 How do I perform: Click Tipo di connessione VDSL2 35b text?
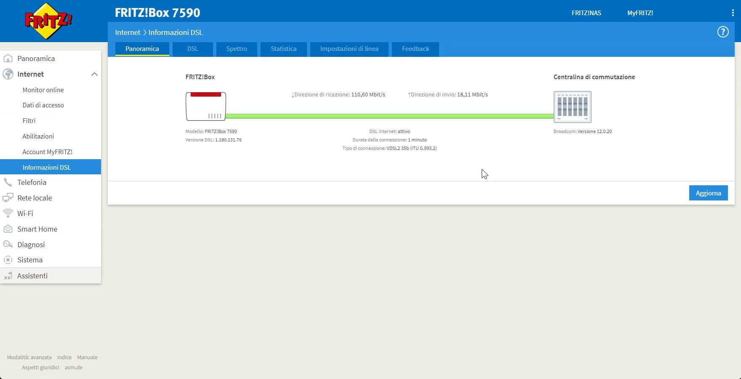pos(389,148)
